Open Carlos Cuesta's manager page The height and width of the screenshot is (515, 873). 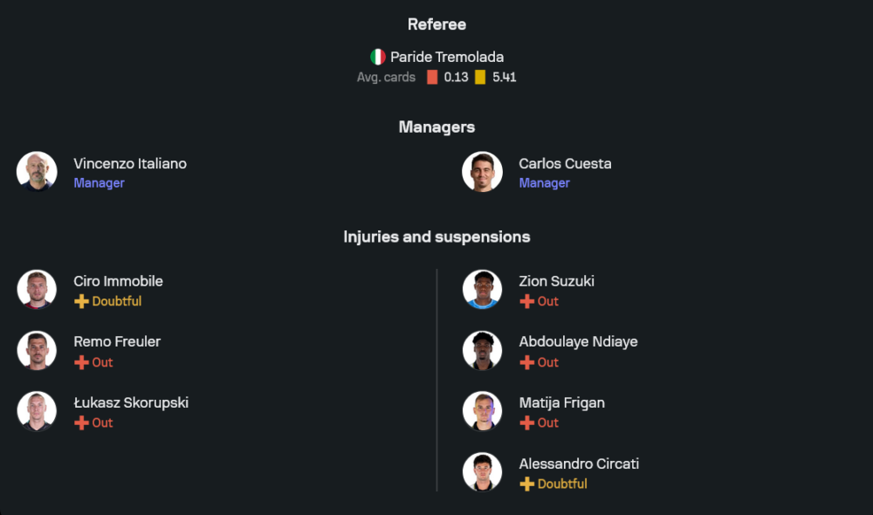[565, 163]
